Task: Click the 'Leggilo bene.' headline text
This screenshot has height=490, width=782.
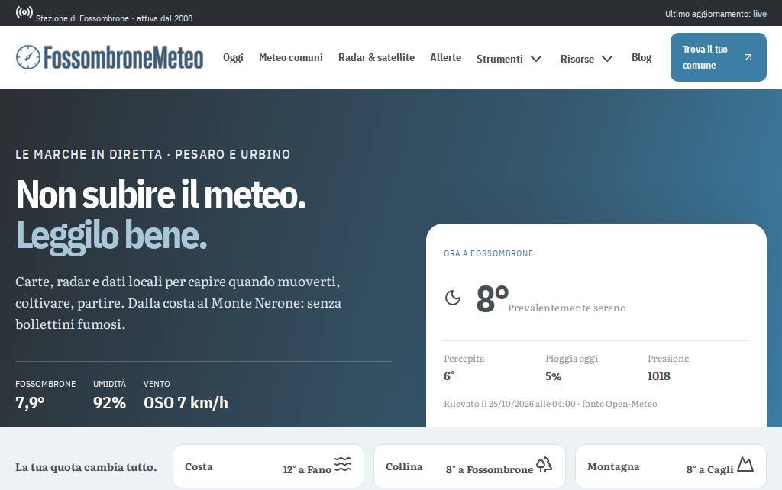Action: tap(111, 235)
